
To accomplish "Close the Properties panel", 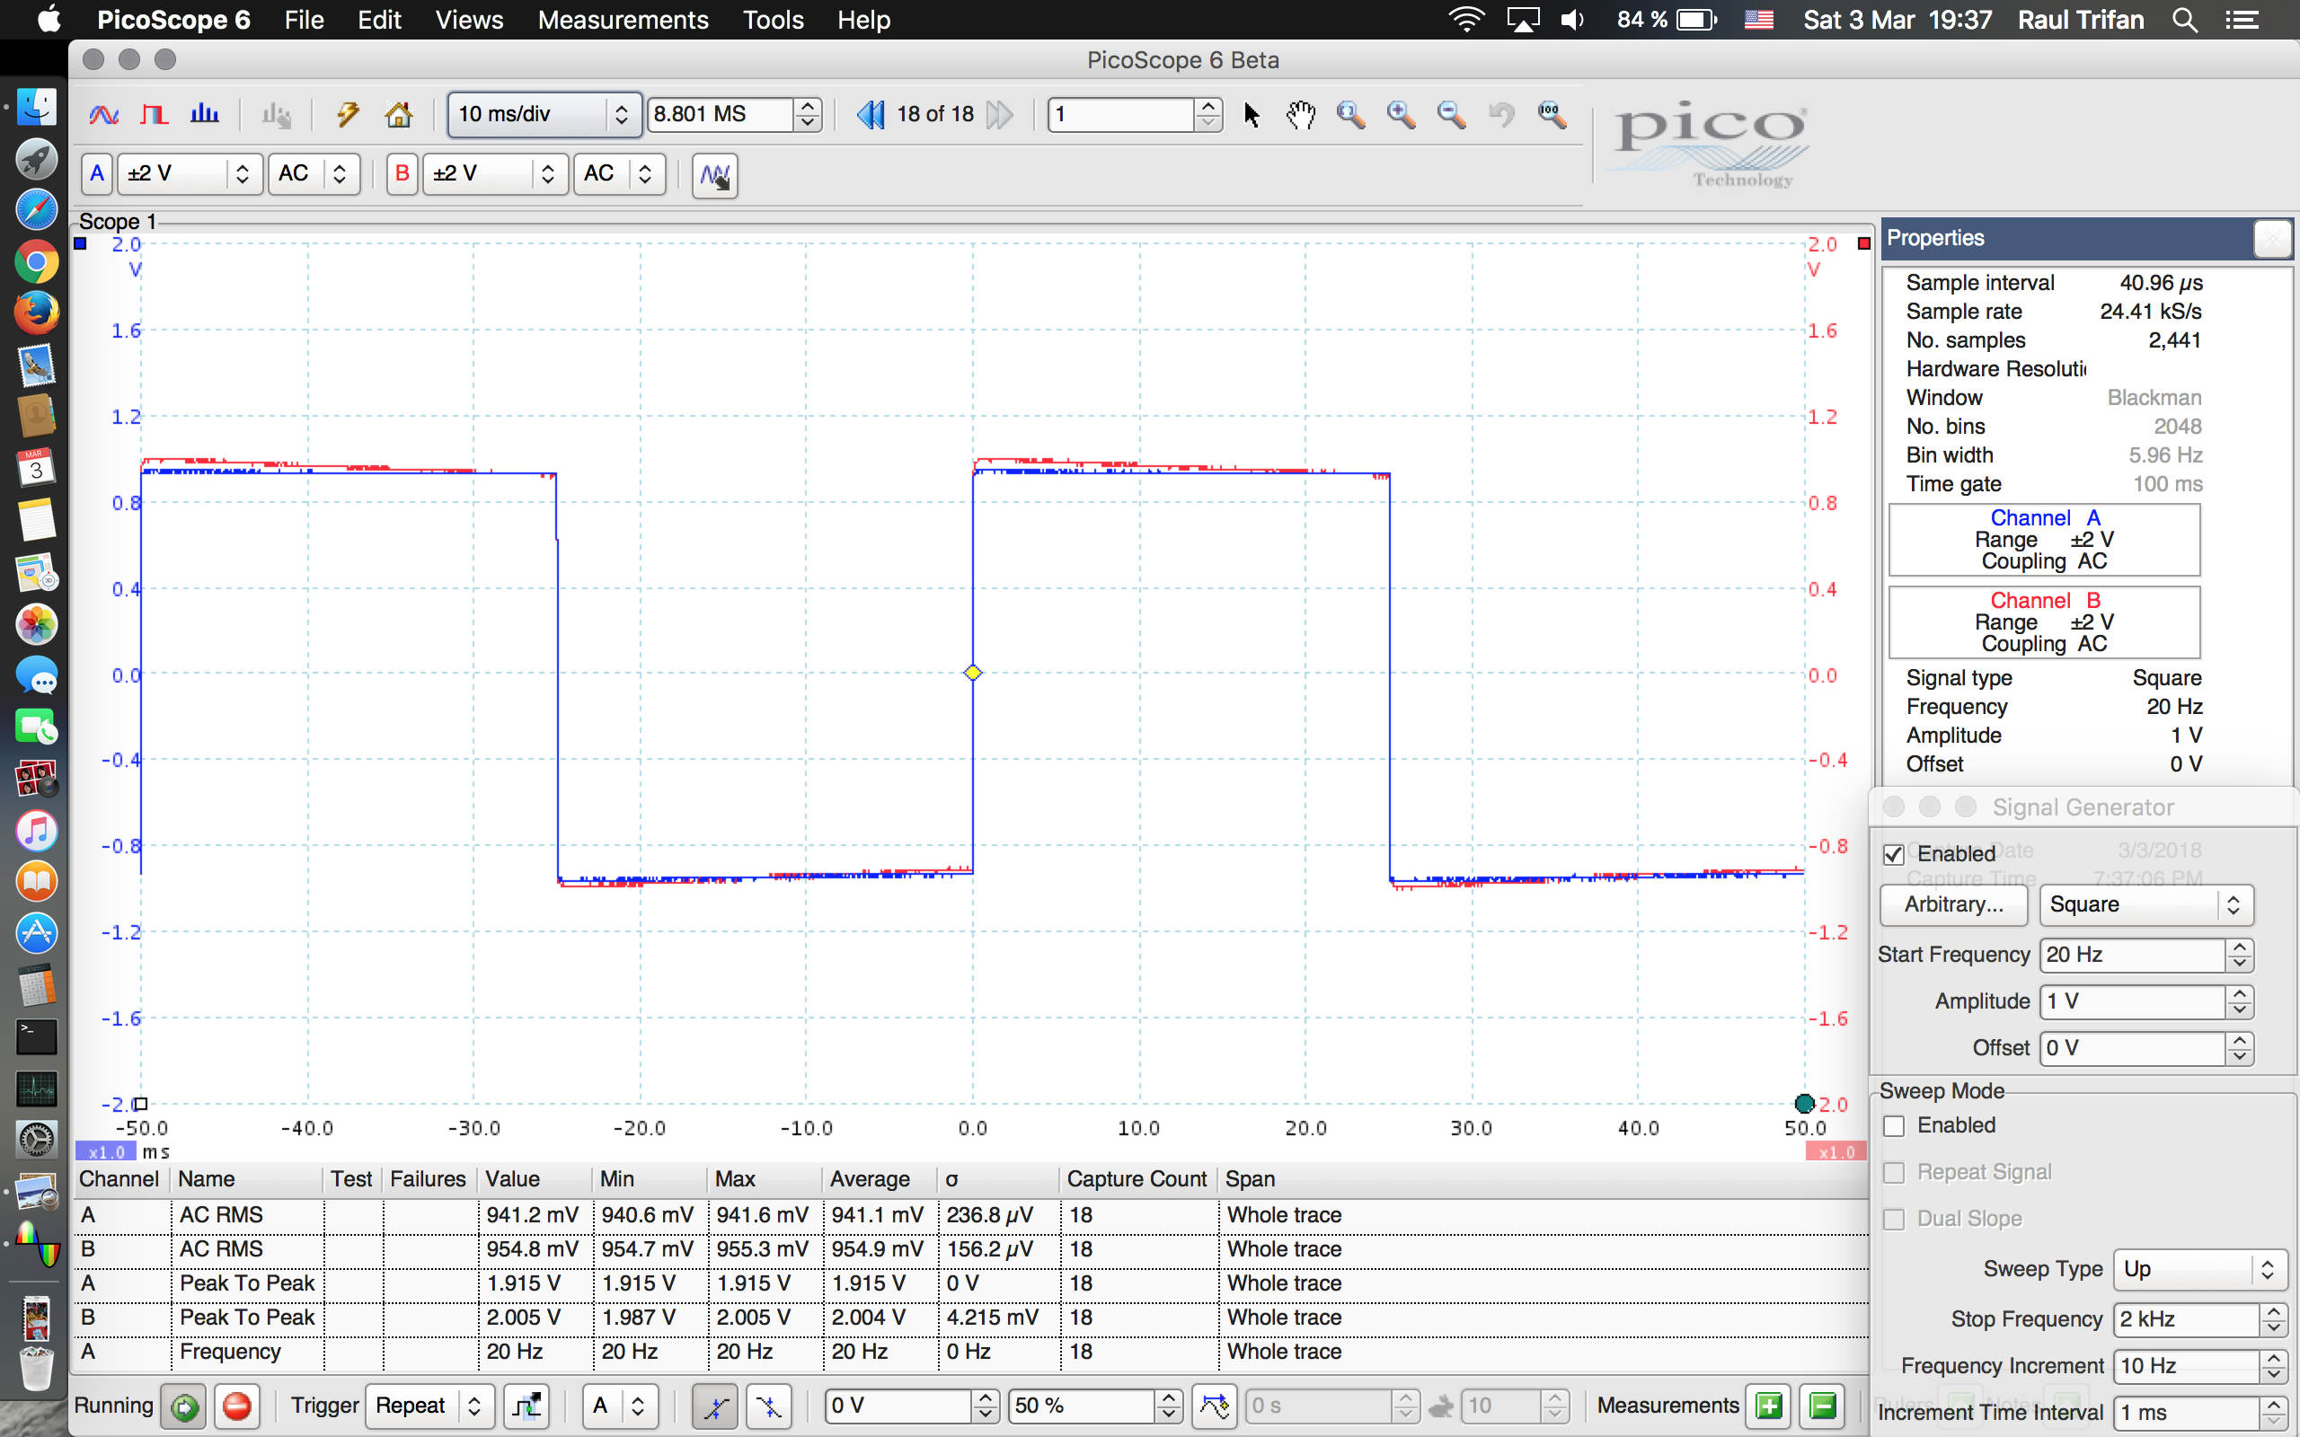I will click(2272, 239).
